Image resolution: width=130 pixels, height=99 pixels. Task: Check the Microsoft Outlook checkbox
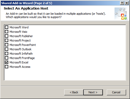(6, 49)
